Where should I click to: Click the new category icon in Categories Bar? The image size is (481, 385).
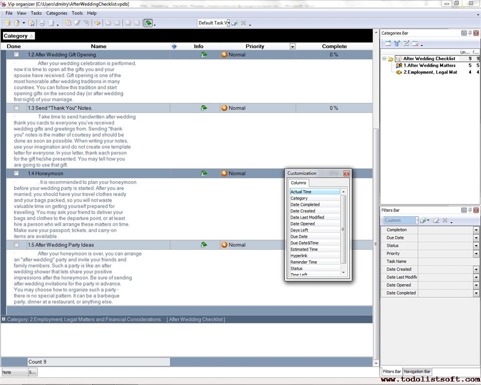[387, 44]
